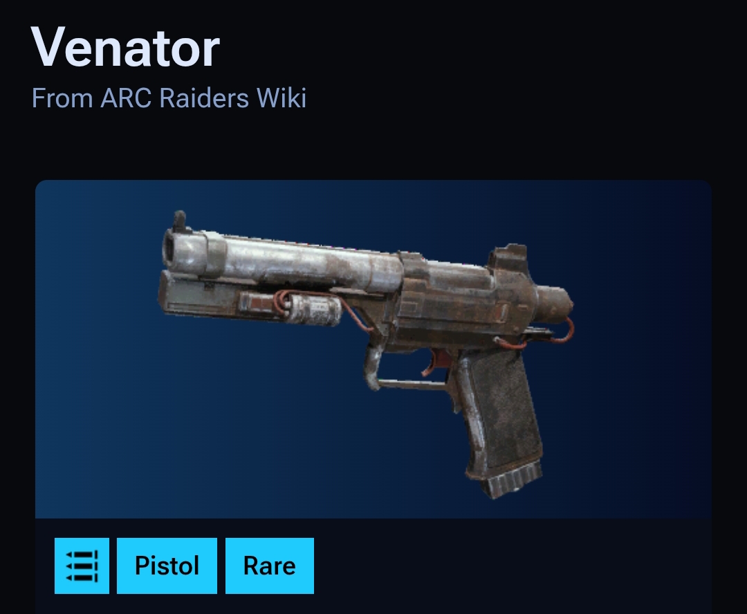Click the ammo type bullets icon tag

point(82,566)
